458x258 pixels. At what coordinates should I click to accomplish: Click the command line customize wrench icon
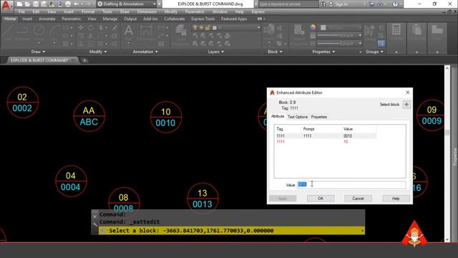tap(95, 224)
